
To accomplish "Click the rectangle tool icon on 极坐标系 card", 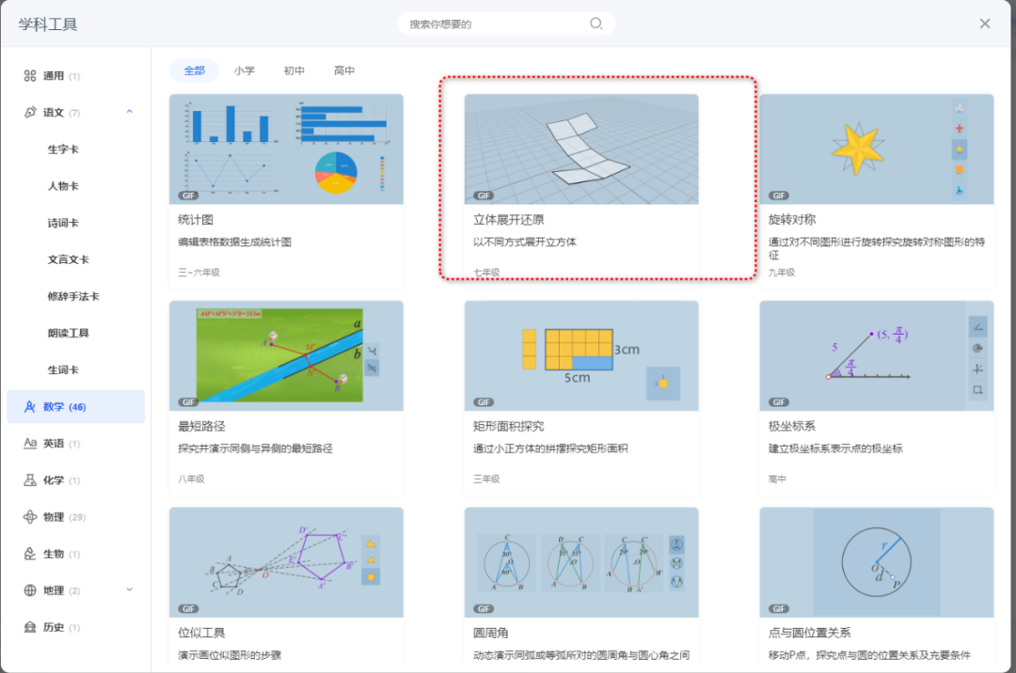I will (x=976, y=389).
